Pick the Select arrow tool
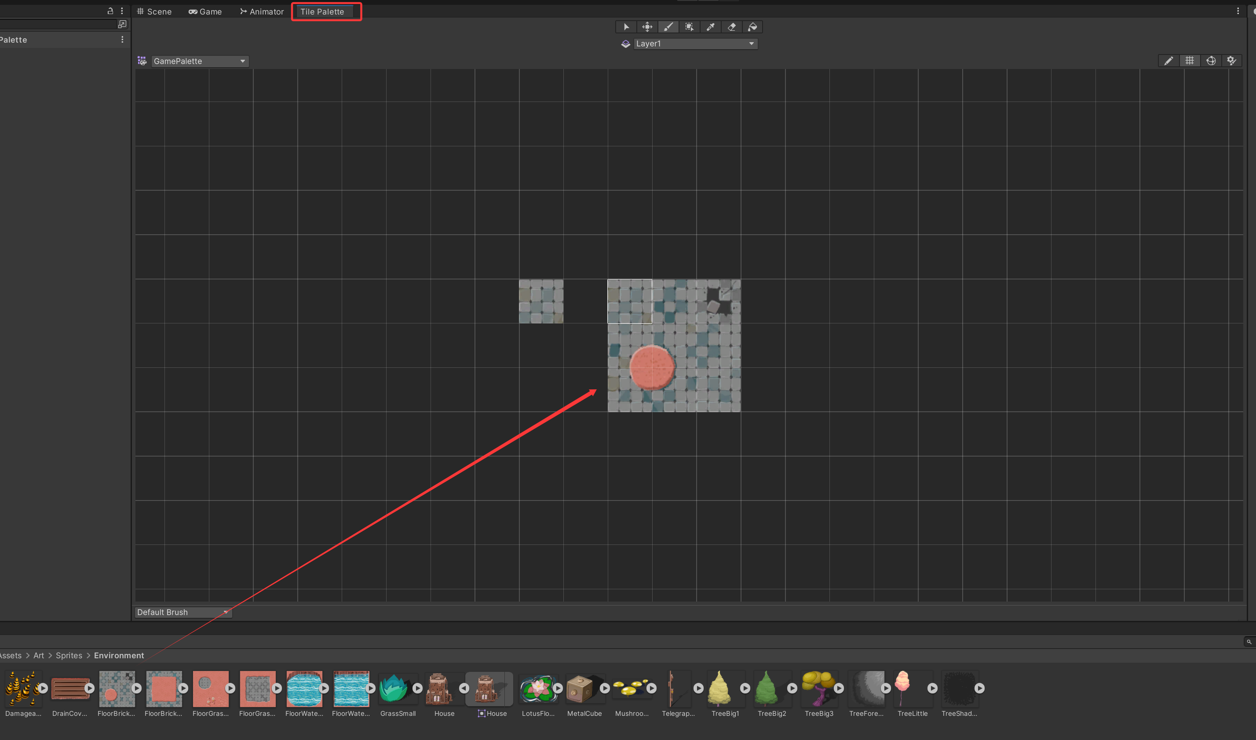The image size is (1256, 740). (626, 27)
